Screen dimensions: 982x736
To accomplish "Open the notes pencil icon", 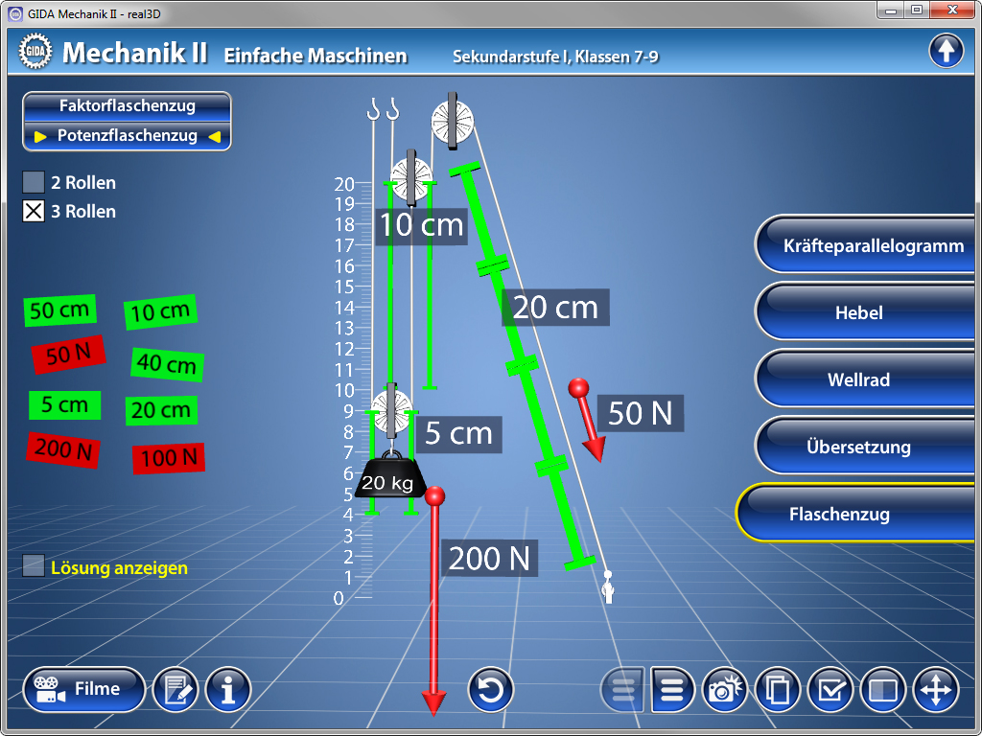I will pyautogui.click(x=175, y=689).
